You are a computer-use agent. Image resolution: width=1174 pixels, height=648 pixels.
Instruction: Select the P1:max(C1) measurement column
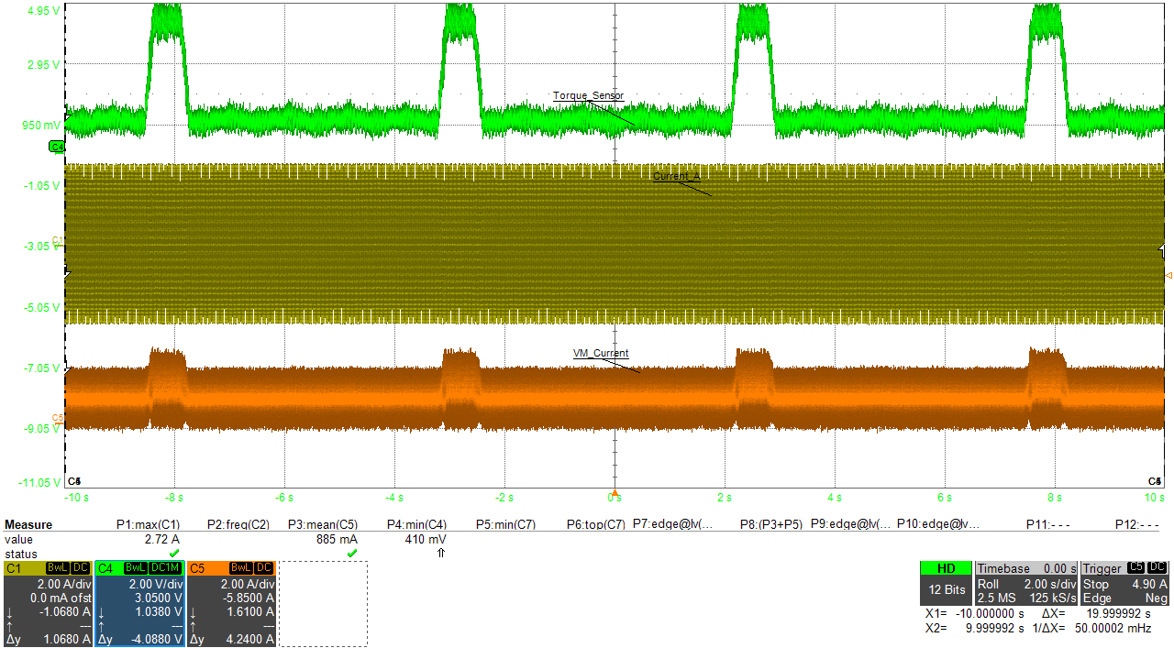[x=148, y=525]
